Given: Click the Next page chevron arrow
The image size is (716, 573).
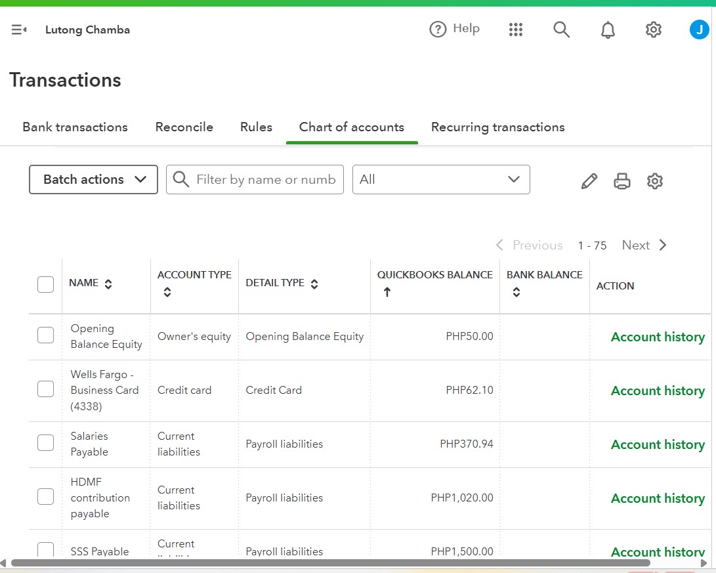Looking at the screenshot, I should 663,245.
